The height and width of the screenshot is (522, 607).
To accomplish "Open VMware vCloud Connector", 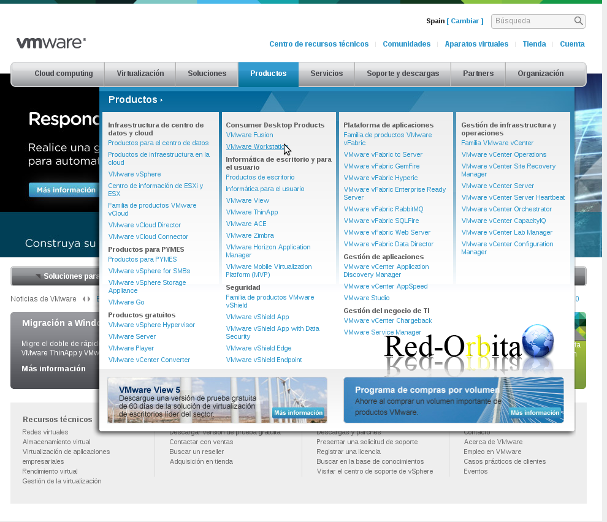I will click(x=148, y=236).
